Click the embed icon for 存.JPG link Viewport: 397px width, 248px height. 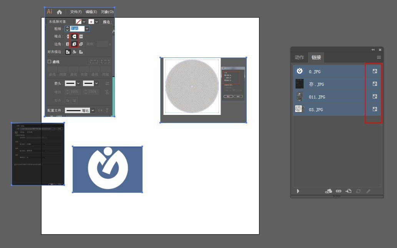[375, 84]
